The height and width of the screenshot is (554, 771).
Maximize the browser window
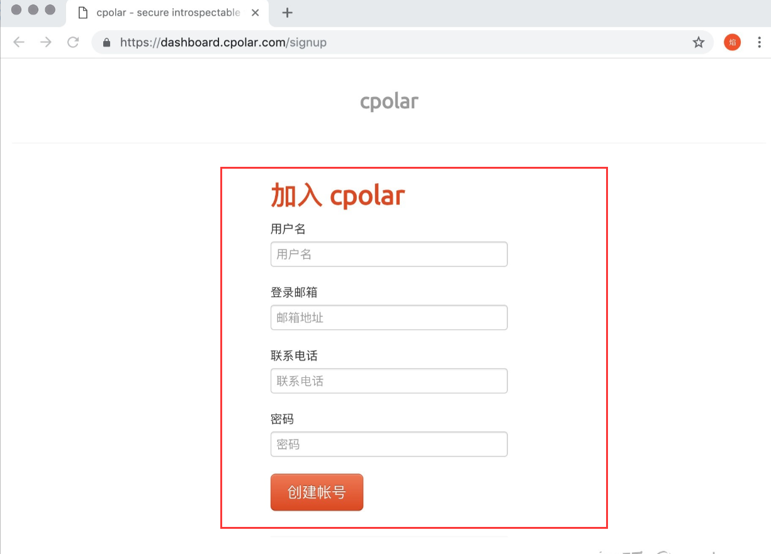(x=50, y=9)
